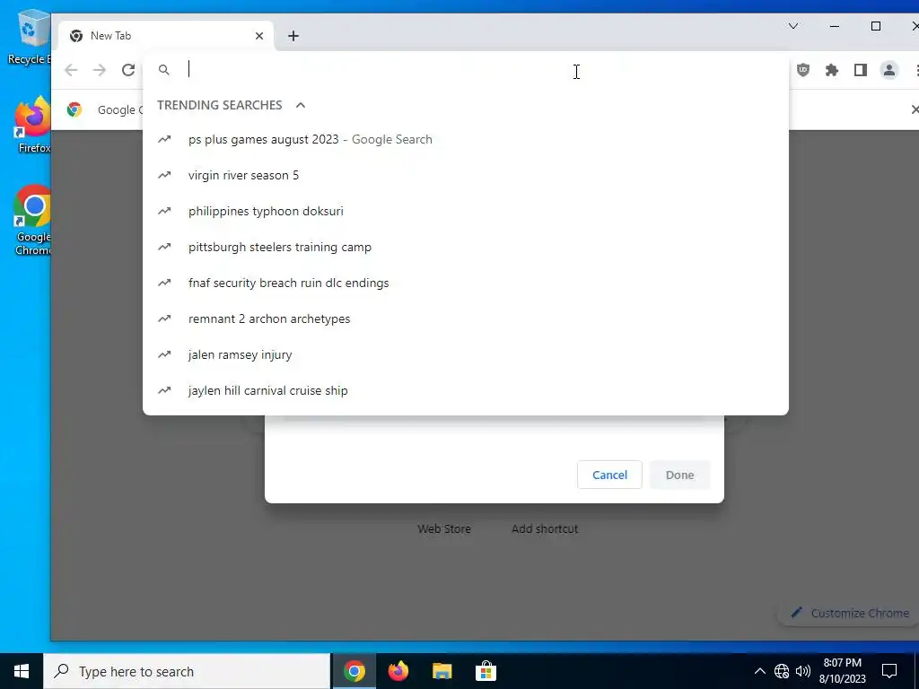Open File Explorer from the taskbar

click(442, 671)
